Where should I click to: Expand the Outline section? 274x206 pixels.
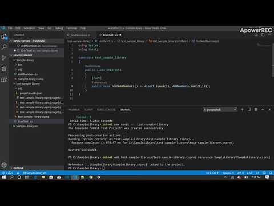point(37,168)
